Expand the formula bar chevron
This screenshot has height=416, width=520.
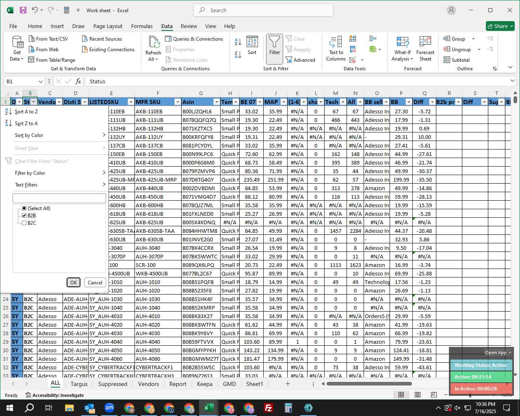tap(512, 81)
